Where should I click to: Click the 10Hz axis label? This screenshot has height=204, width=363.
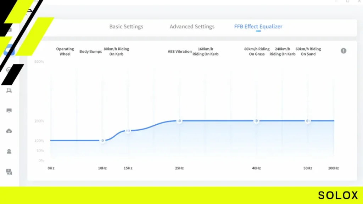[x=102, y=168]
